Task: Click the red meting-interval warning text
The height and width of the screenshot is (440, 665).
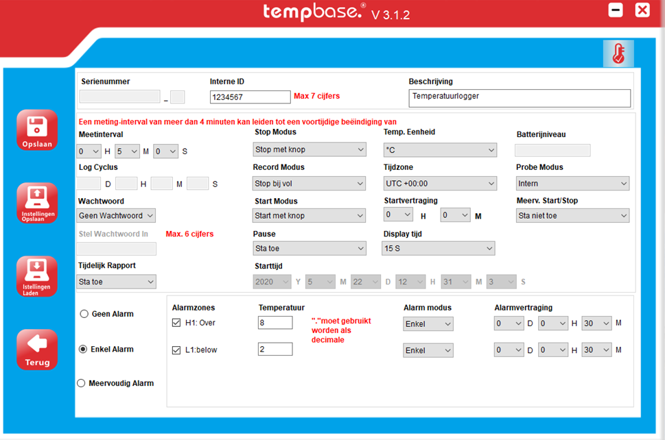Action: (237, 122)
